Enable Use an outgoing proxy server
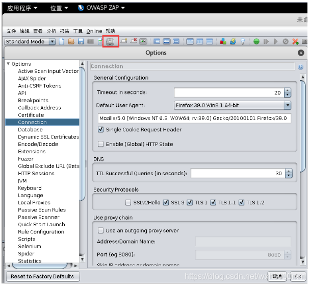310x286 pixels. tap(101, 230)
